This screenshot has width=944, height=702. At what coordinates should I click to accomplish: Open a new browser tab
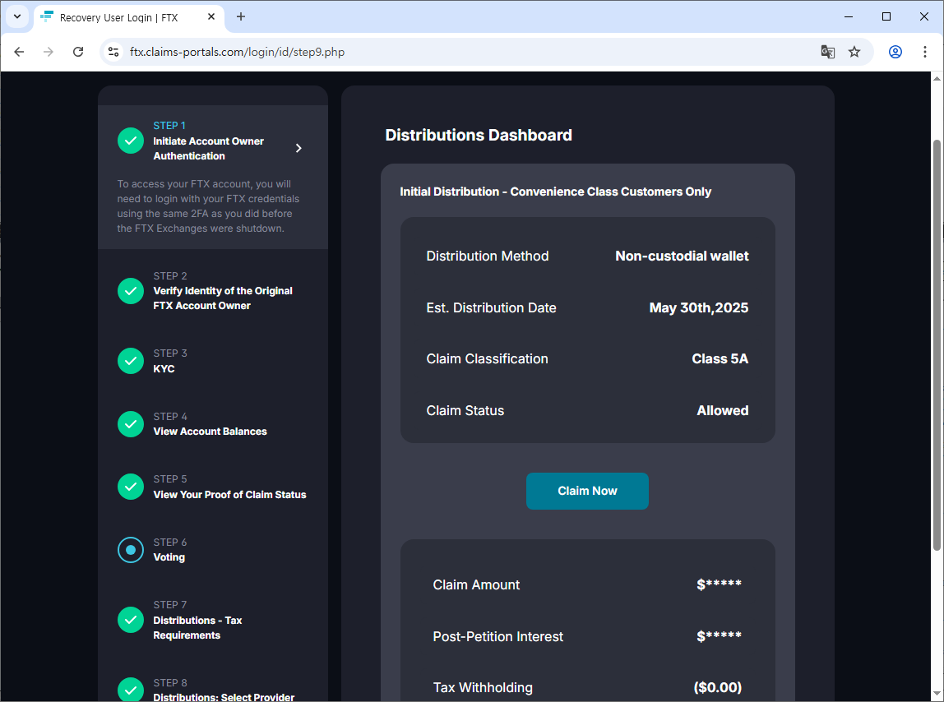pos(241,17)
